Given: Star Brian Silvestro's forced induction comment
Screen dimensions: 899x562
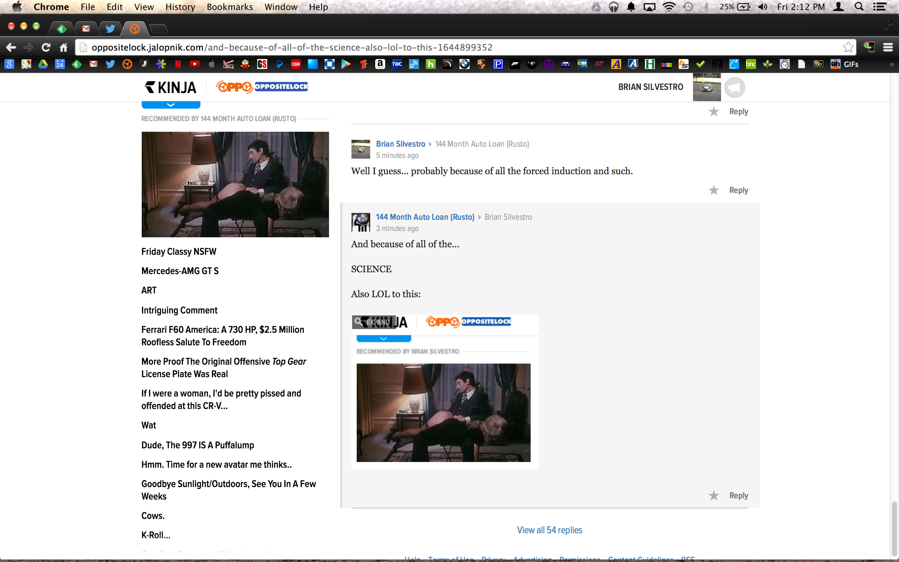Looking at the screenshot, I should pos(714,190).
